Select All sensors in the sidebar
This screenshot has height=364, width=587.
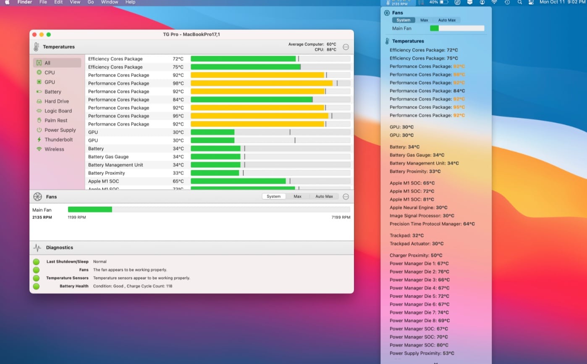pos(47,63)
